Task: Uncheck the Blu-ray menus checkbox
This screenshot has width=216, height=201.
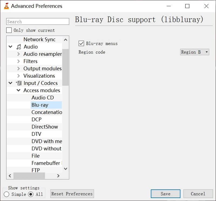Action: coord(81,43)
